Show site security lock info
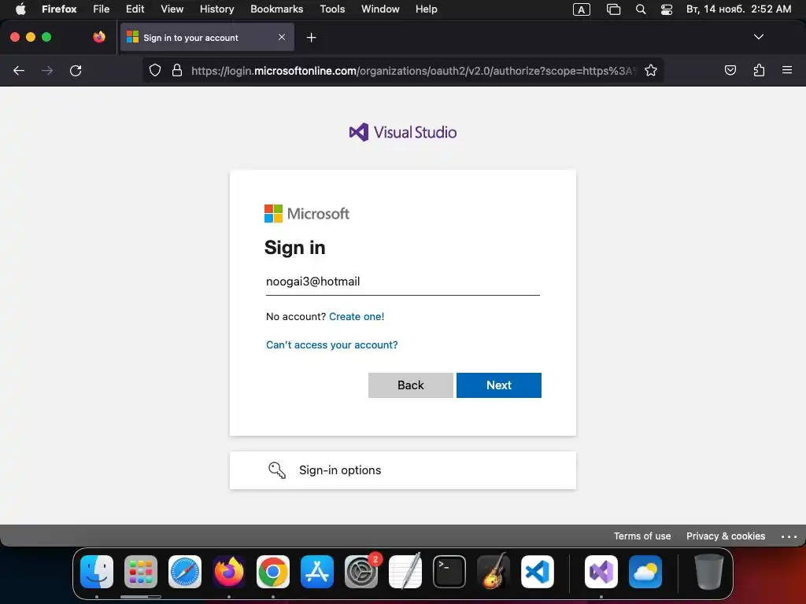 click(177, 70)
